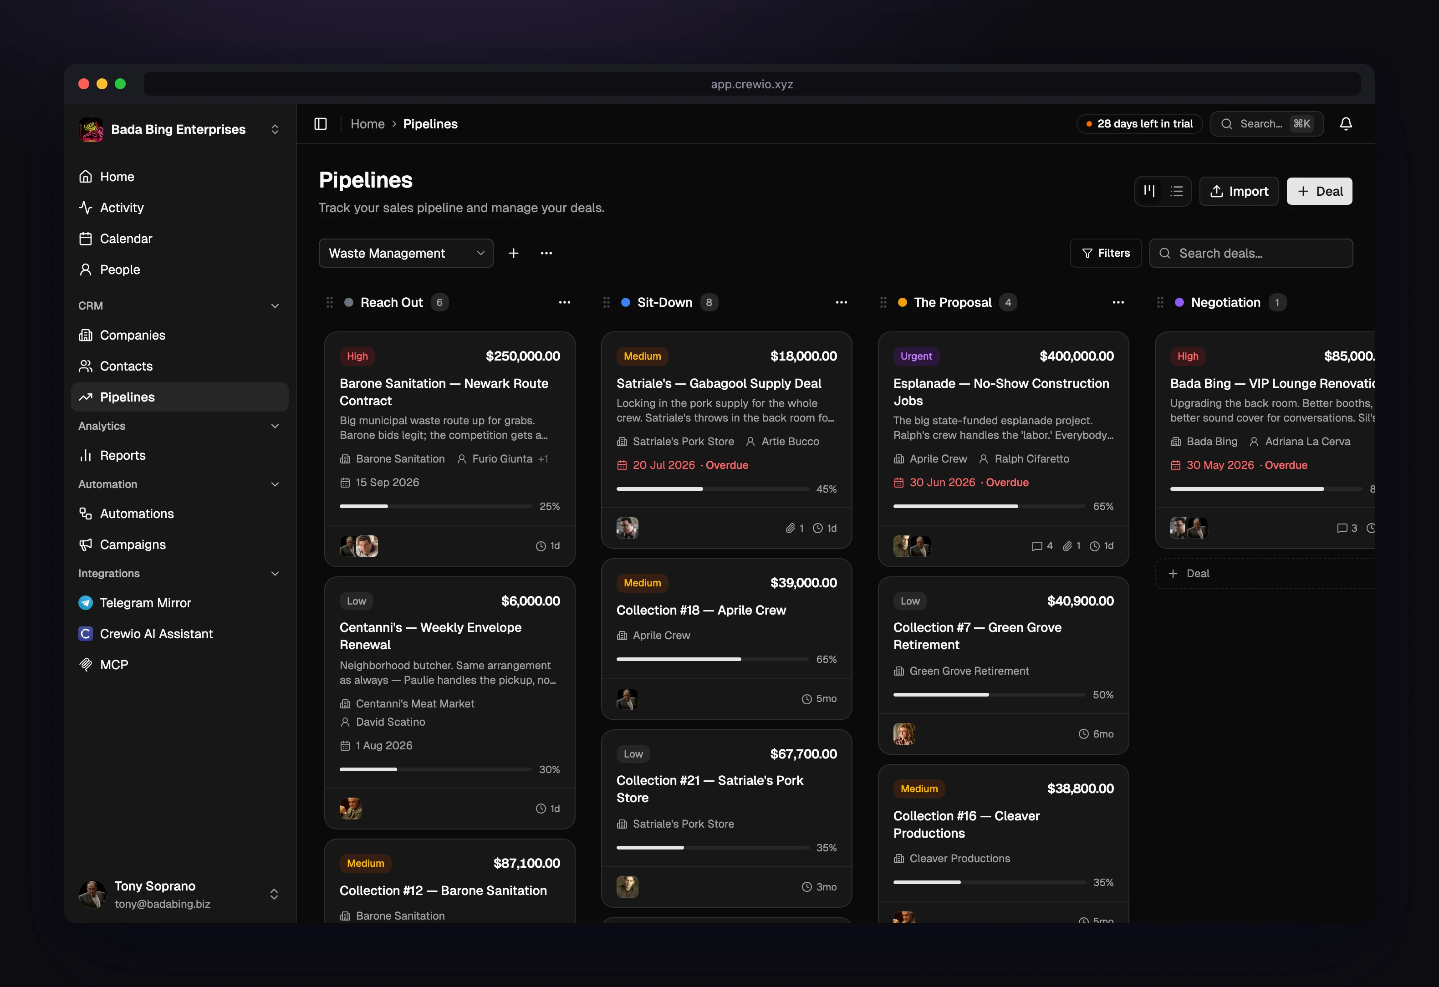Open the notifications bell
This screenshot has width=1439, height=987.
1346,124
